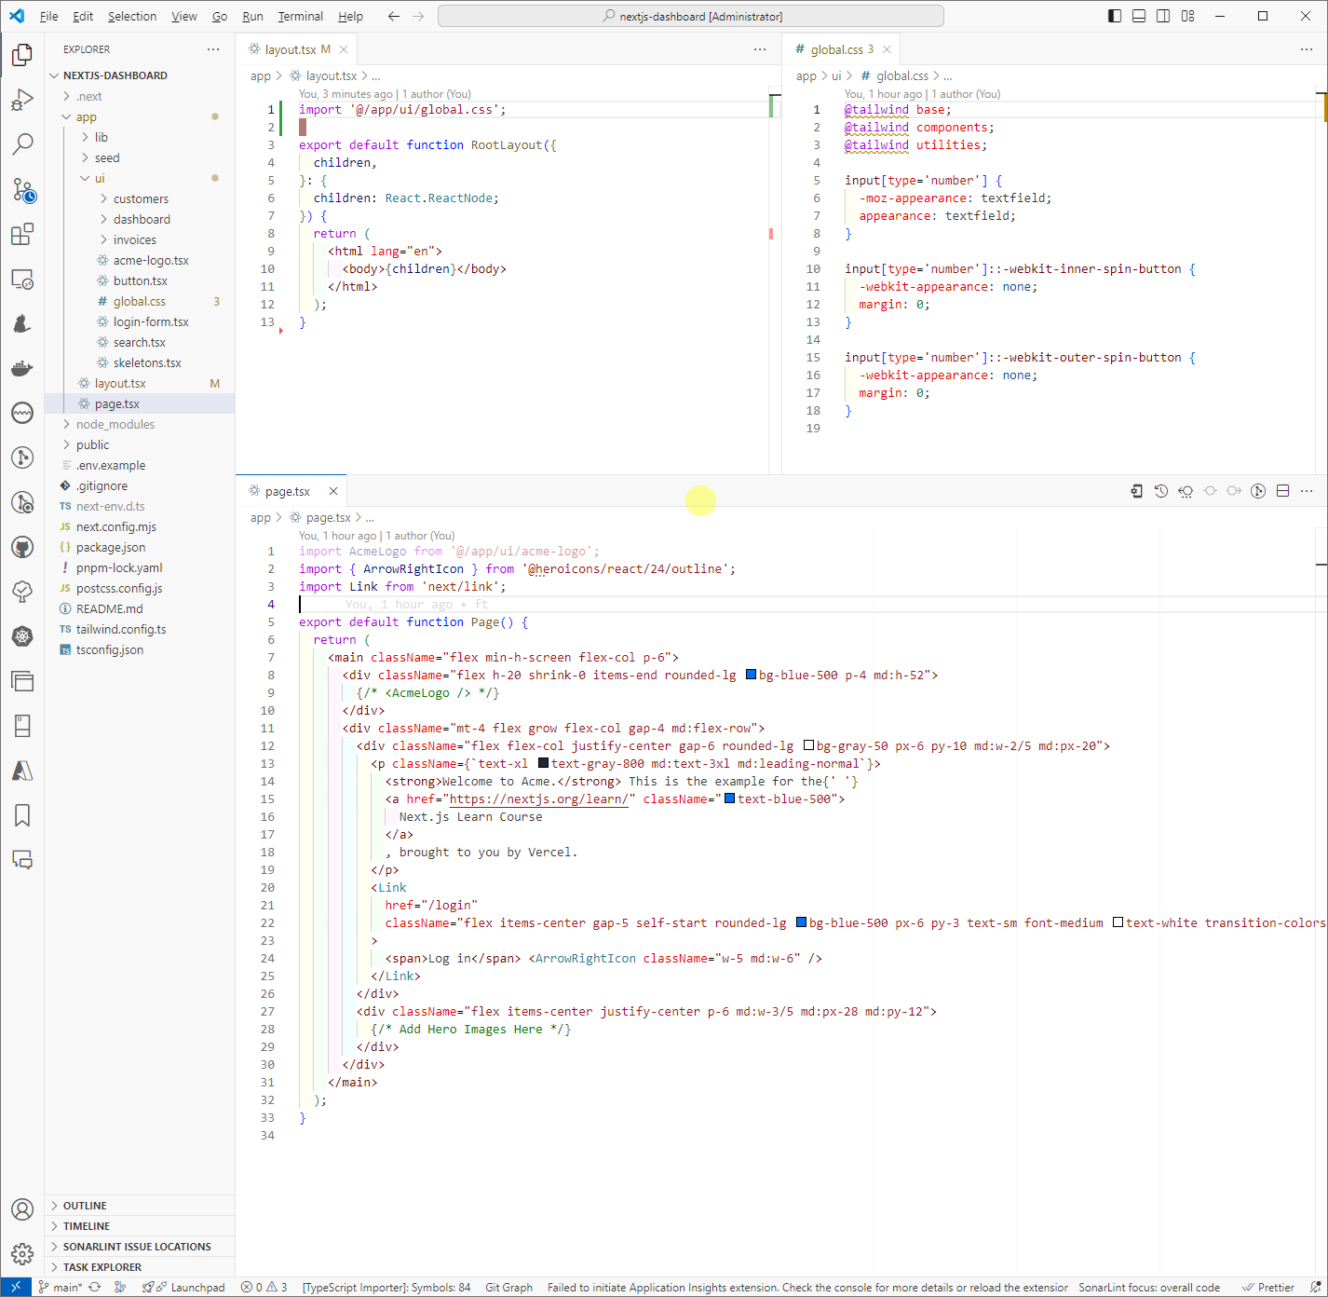Click the bg-blue-500 color swatch on line 8
This screenshot has height=1297, width=1328.
pos(751,675)
